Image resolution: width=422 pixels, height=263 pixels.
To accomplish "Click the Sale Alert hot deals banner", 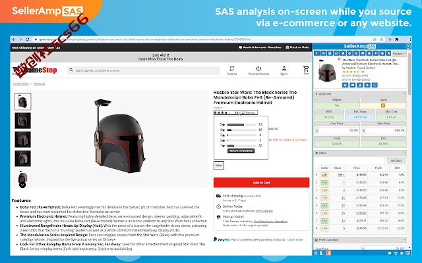I will pyautogui.click(x=161, y=57).
